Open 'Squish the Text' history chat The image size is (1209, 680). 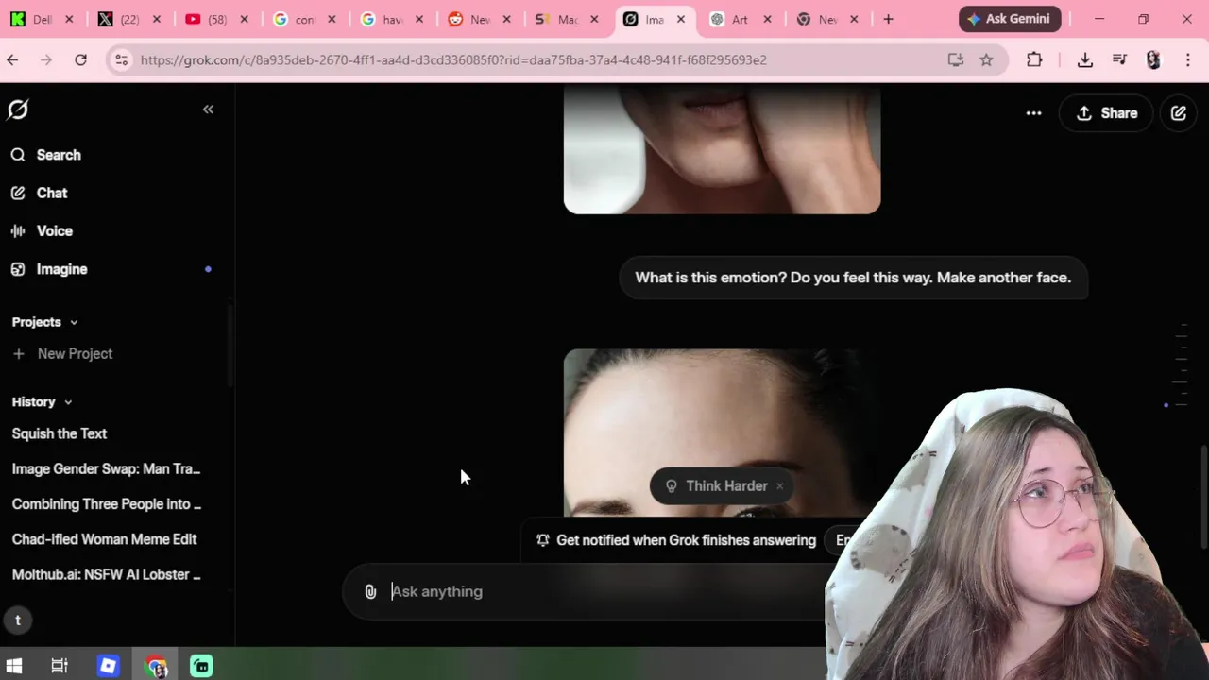click(x=60, y=433)
